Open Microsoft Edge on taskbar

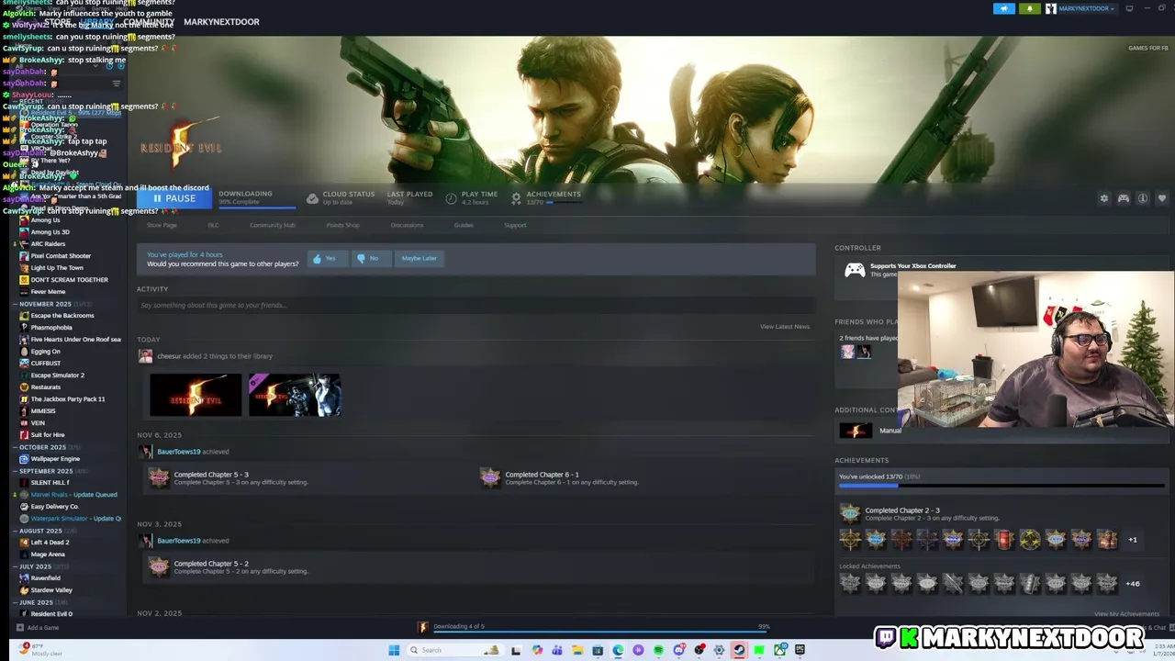618,650
